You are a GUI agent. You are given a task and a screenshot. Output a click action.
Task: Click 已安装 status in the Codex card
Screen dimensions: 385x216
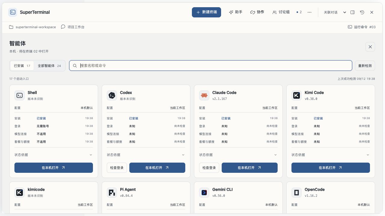click(134, 118)
